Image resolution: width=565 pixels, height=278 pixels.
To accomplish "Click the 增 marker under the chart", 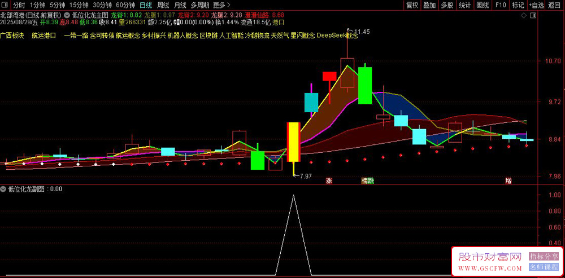I will 508,181.
